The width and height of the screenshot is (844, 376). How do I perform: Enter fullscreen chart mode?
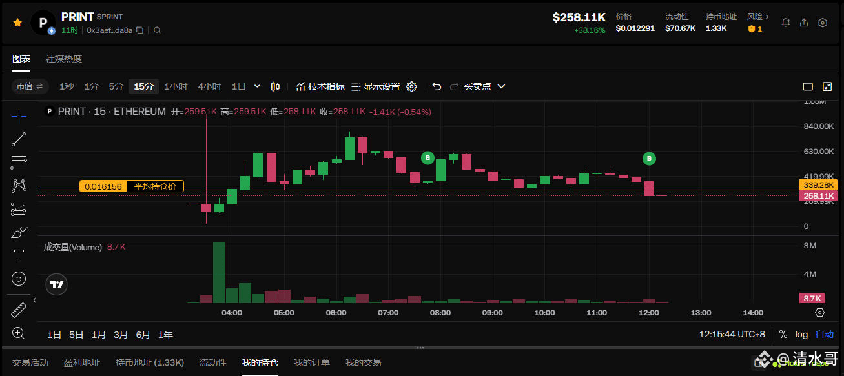tap(827, 86)
